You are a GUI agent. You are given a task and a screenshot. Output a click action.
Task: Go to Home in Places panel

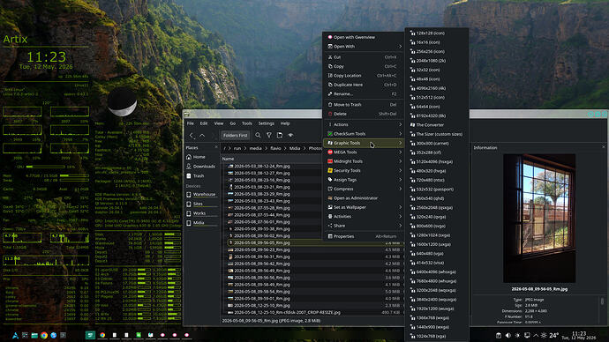click(x=201, y=157)
